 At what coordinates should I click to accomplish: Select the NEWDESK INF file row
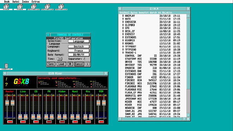coord(153,108)
